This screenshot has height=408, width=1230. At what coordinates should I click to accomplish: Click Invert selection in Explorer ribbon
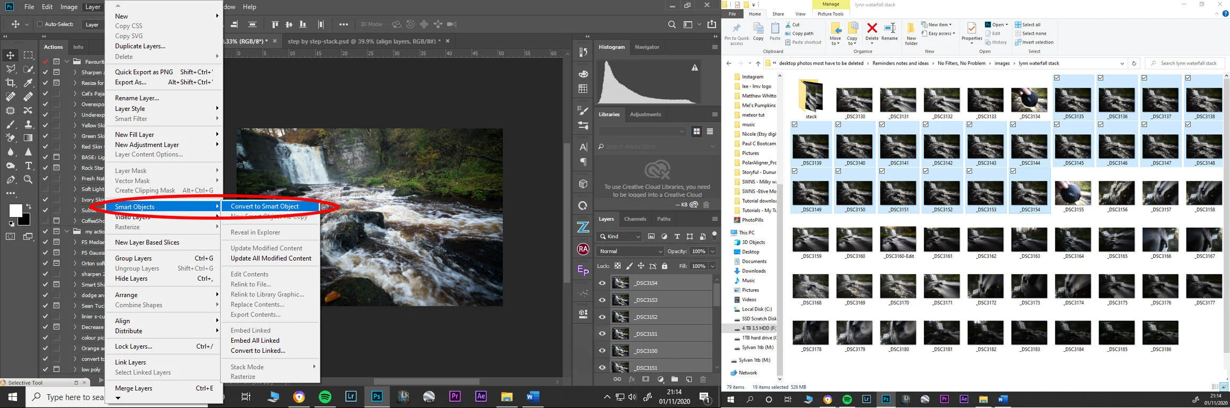[1034, 42]
